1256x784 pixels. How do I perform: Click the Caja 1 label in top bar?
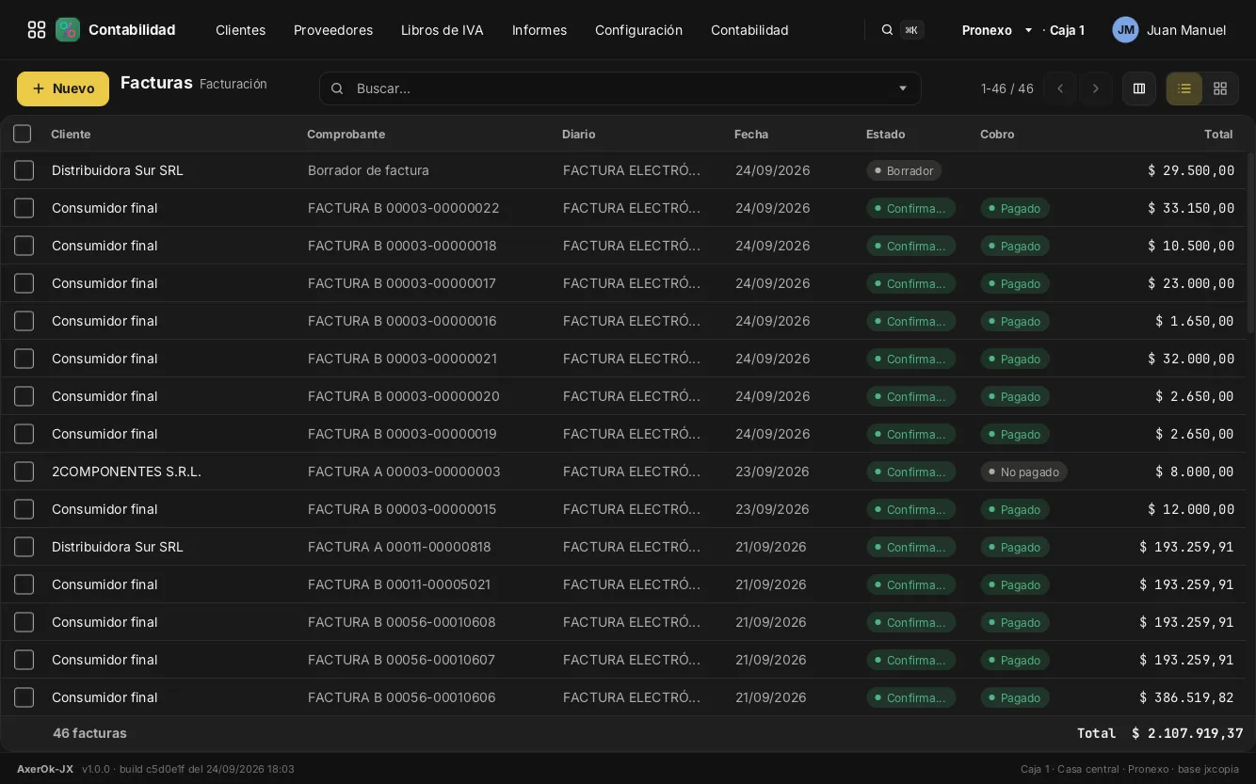point(1067,30)
